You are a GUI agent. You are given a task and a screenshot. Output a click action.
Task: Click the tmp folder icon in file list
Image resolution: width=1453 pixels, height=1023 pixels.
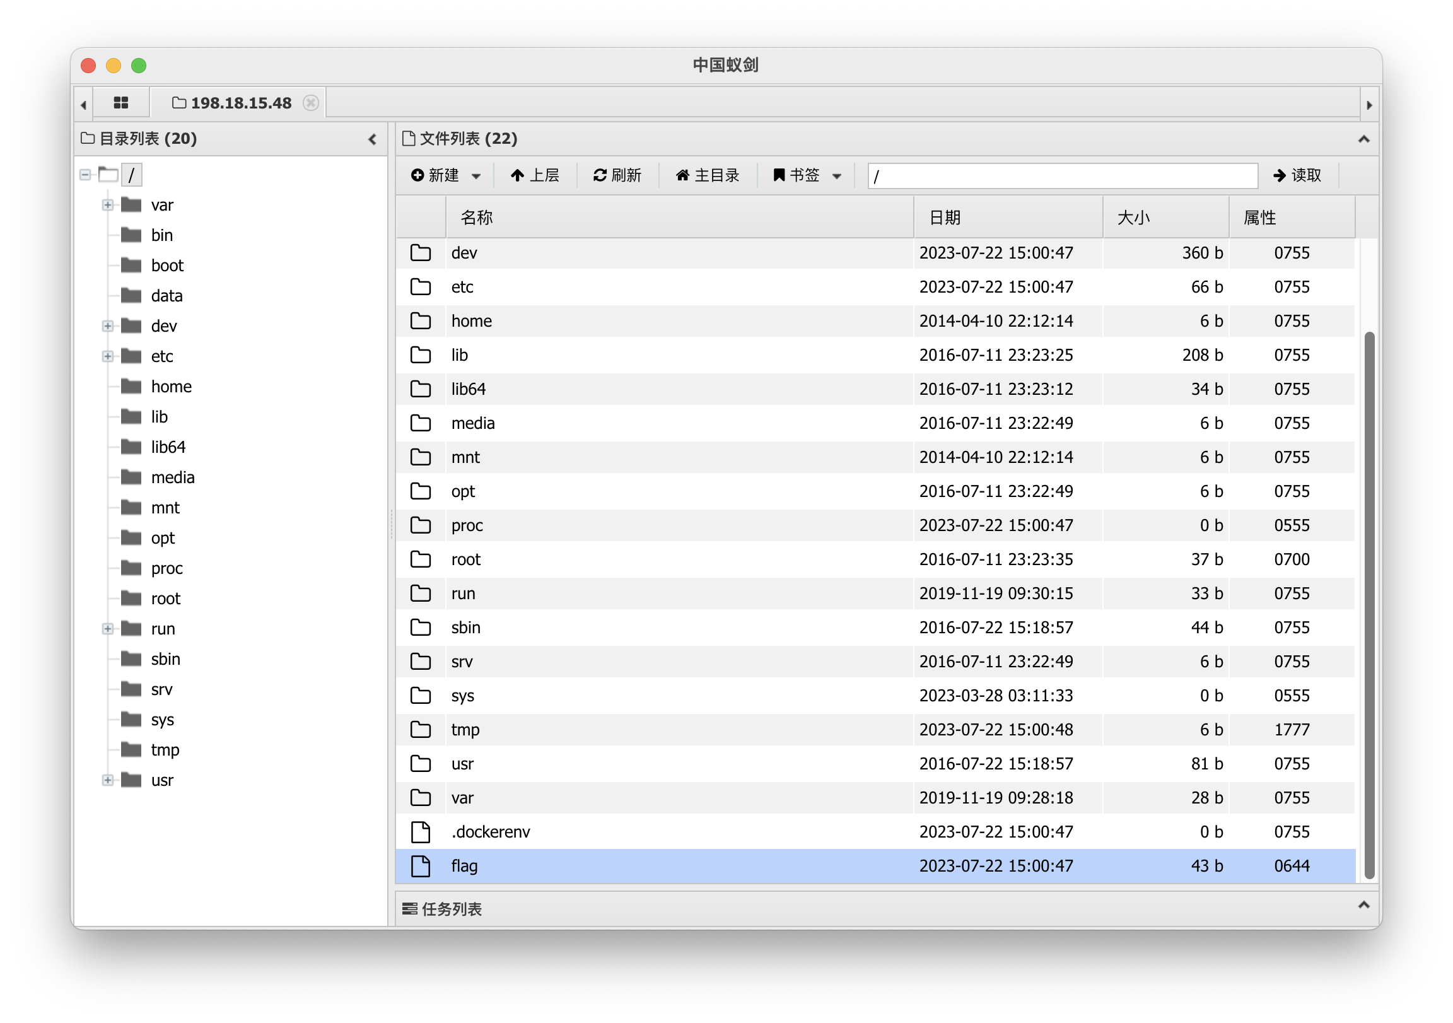pyautogui.click(x=420, y=729)
